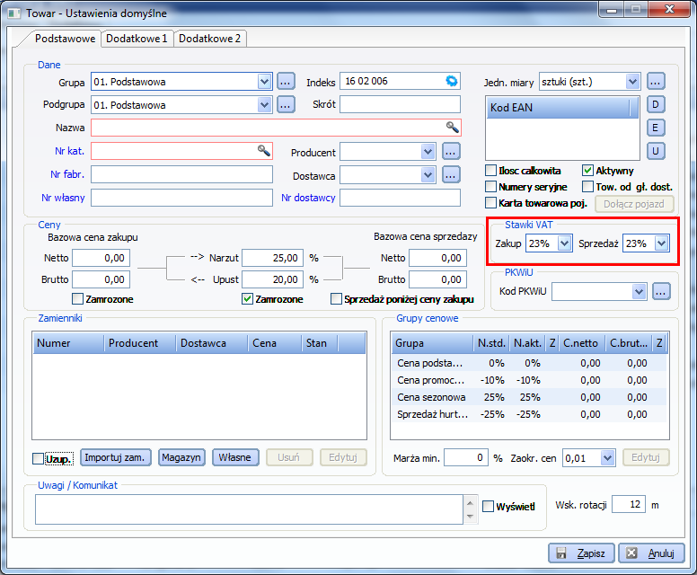The width and height of the screenshot is (697, 575).
Task: Click the Importuj zam. button
Action: [116, 457]
